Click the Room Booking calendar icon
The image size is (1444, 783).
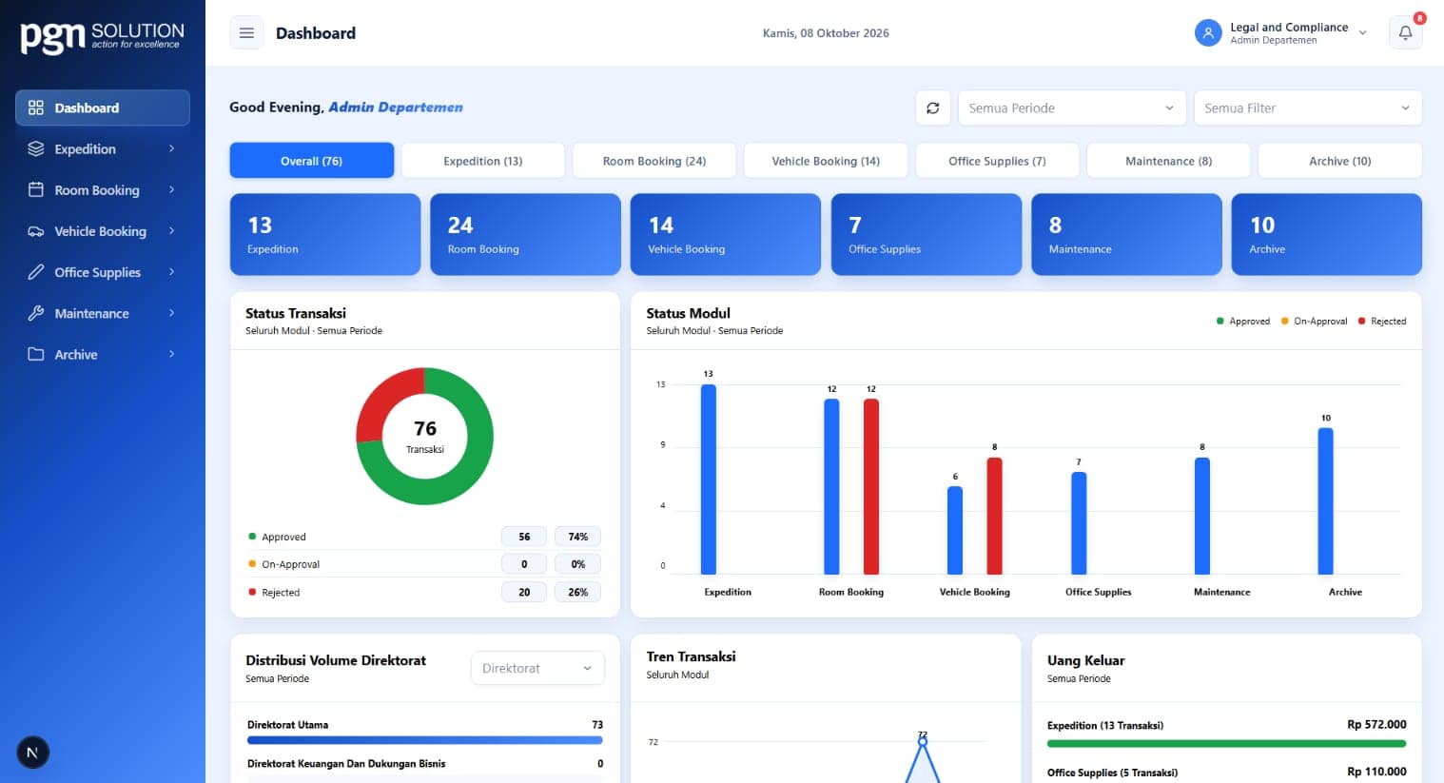coord(36,190)
